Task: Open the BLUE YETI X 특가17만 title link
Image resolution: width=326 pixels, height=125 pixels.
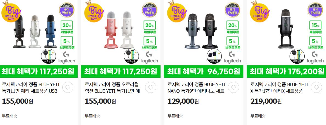Action: [279, 88]
